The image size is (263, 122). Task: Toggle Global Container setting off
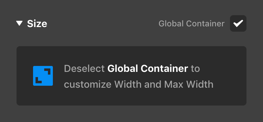pyautogui.click(x=238, y=23)
